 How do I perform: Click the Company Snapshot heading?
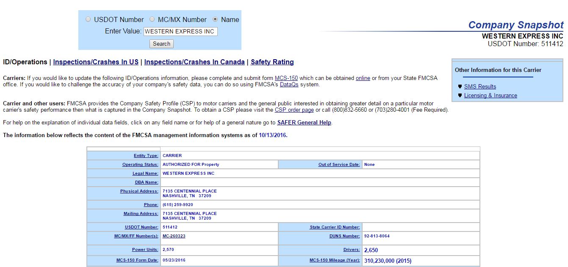click(516, 25)
